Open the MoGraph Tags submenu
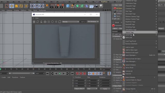 140,14
